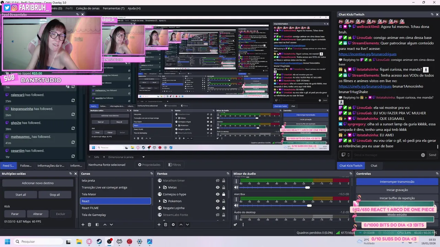
Task: Hide the Pokemon group source
Action: (x=218, y=201)
